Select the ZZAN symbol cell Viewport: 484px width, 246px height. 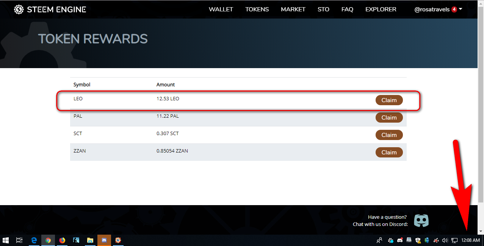(80, 151)
